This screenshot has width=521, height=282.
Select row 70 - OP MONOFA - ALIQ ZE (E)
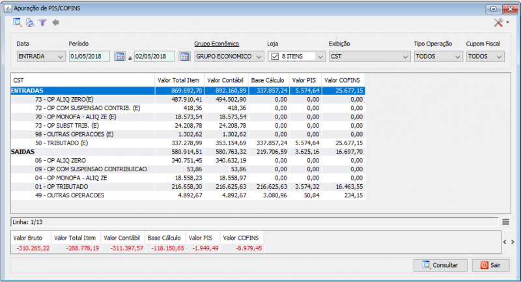pyautogui.click(x=188, y=117)
